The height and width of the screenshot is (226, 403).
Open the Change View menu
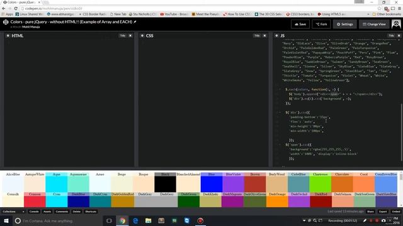[374, 24]
